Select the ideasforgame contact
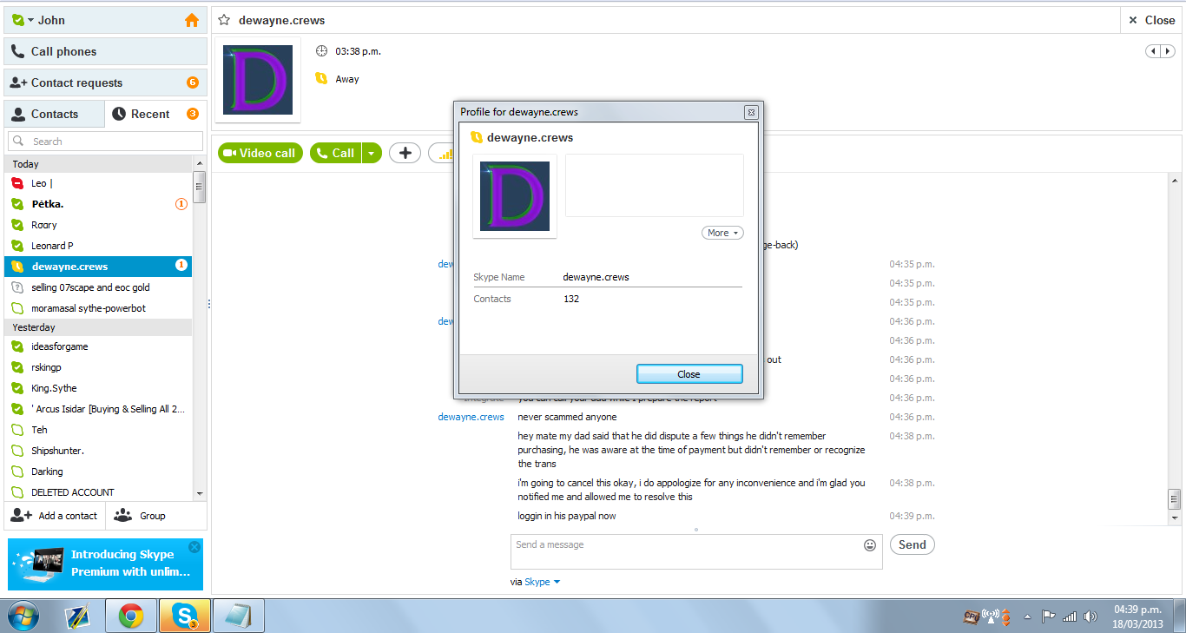 coord(98,346)
